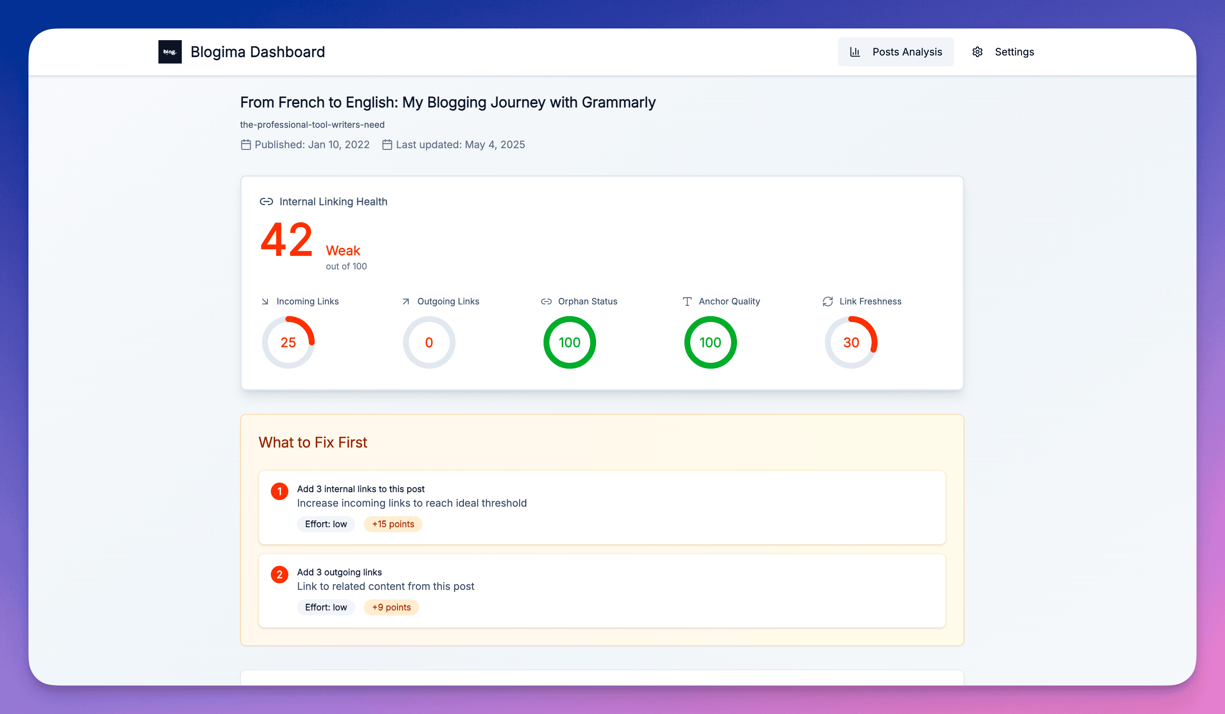The image size is (1225, 714).
Task: Click the Incoming Links progress ring
Action: [288, 342]
